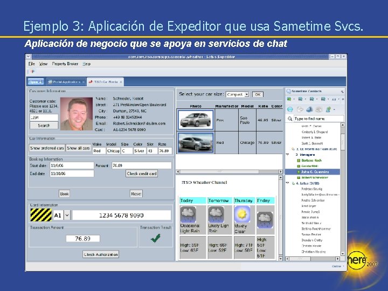Open the window menu arrow in title bar
The image size is (388, 291).
click(29, 57)
